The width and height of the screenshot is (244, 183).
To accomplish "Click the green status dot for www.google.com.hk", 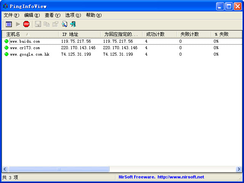I will coord(6,54).
